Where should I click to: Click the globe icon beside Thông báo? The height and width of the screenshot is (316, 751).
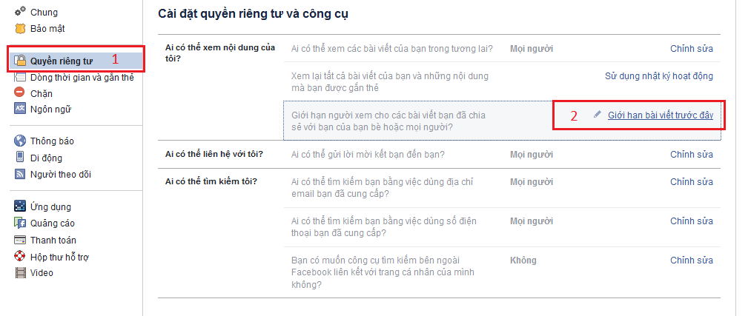point(21,141)
